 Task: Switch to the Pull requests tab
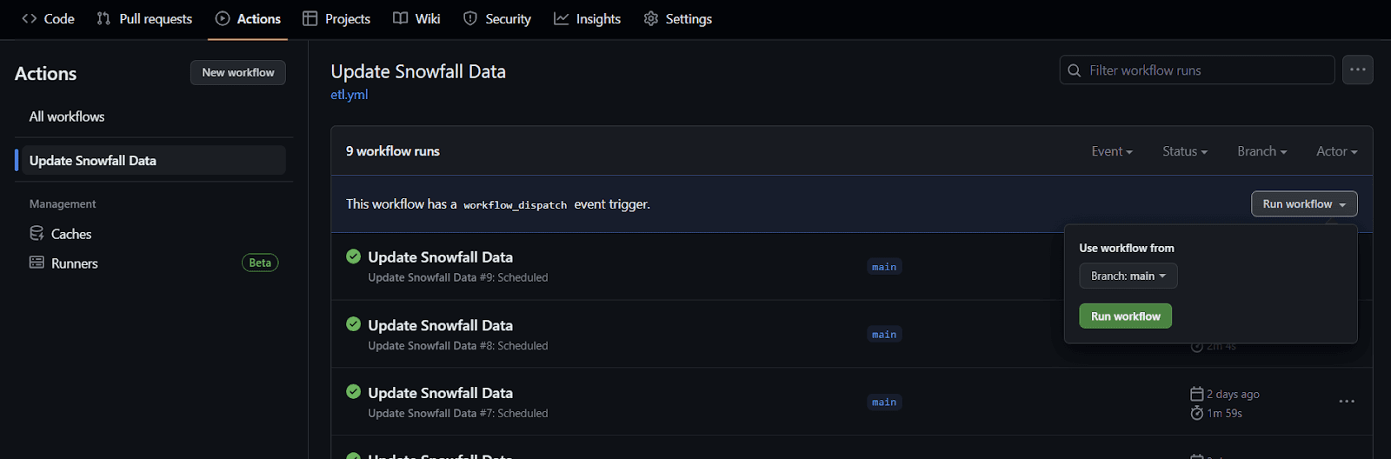(144, 19)
